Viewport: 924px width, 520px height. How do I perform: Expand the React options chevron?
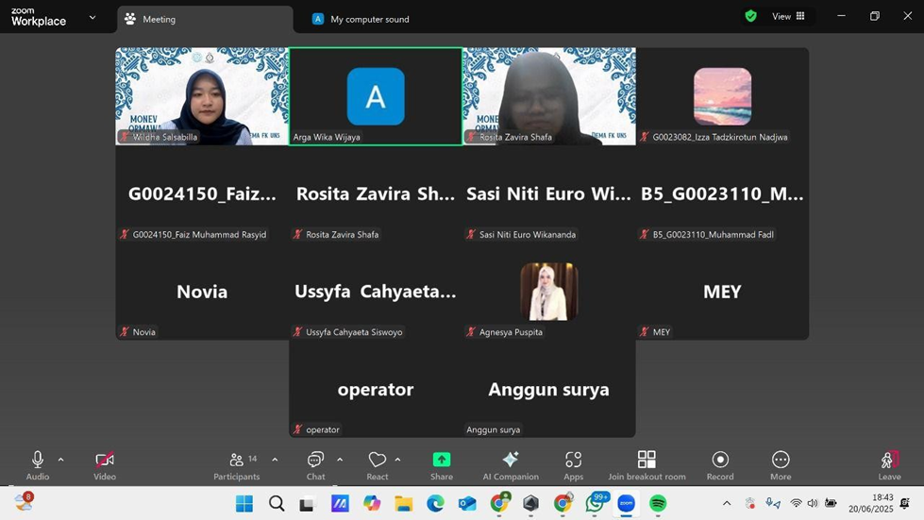pyautogui.click(x=397, y=460)
